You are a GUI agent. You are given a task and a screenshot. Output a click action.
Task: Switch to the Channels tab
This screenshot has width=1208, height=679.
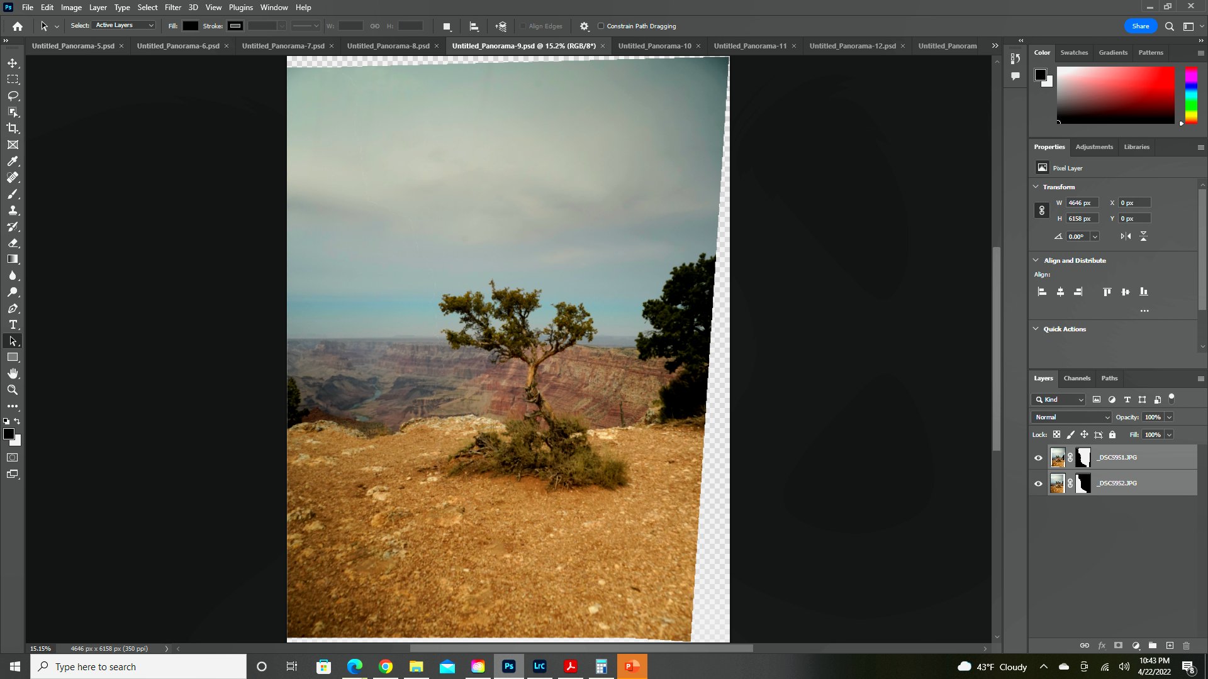point(1077,378)
